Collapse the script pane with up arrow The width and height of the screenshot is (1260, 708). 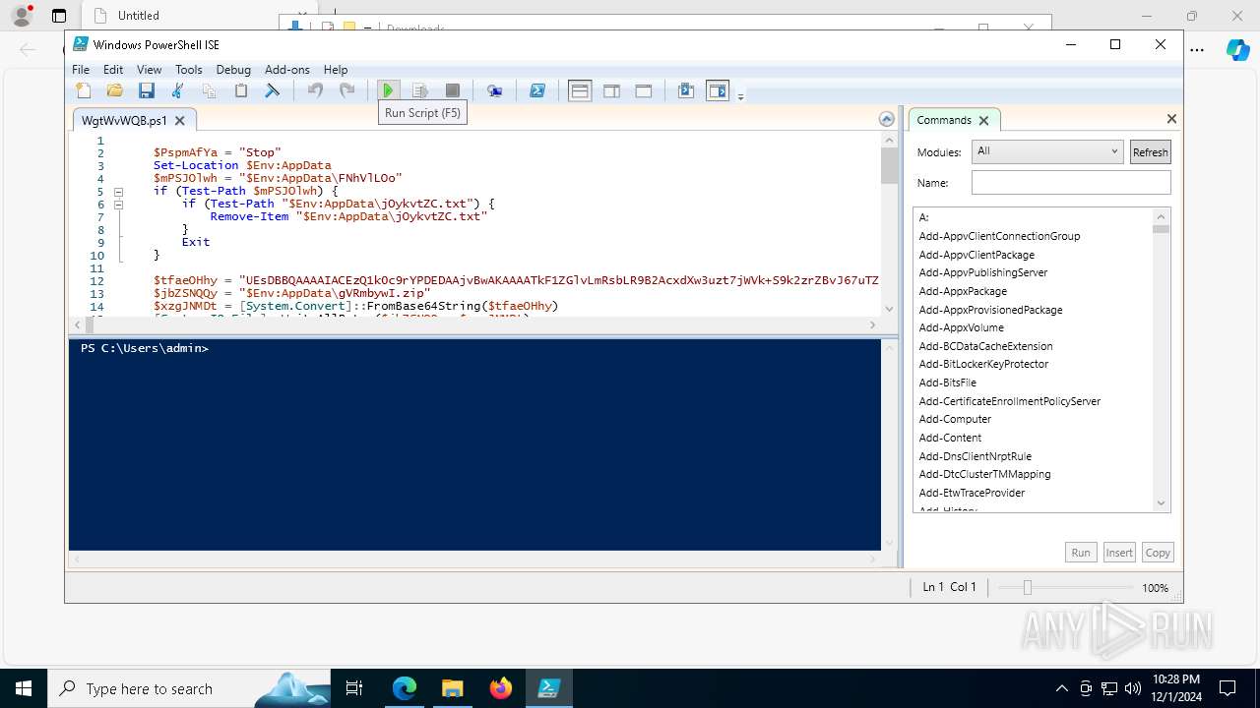tap(887, 119)
